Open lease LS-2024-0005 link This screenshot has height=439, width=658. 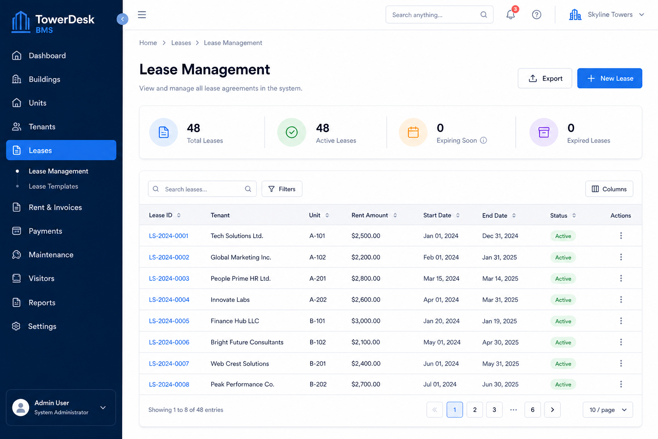(x=169, y=321)
